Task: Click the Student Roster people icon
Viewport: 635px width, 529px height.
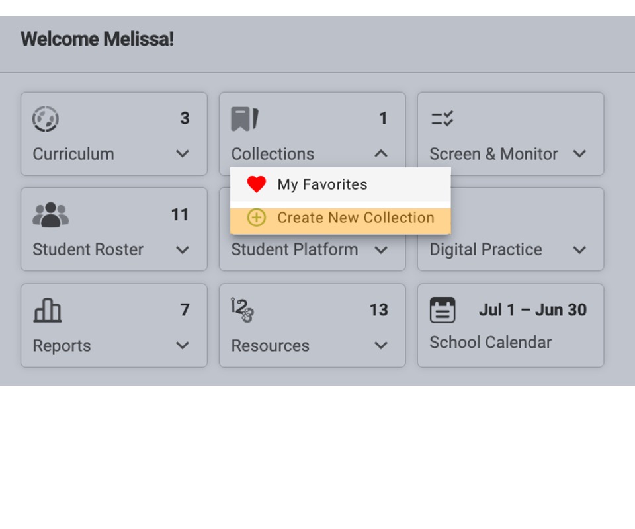Action: (x=51, y=214)
